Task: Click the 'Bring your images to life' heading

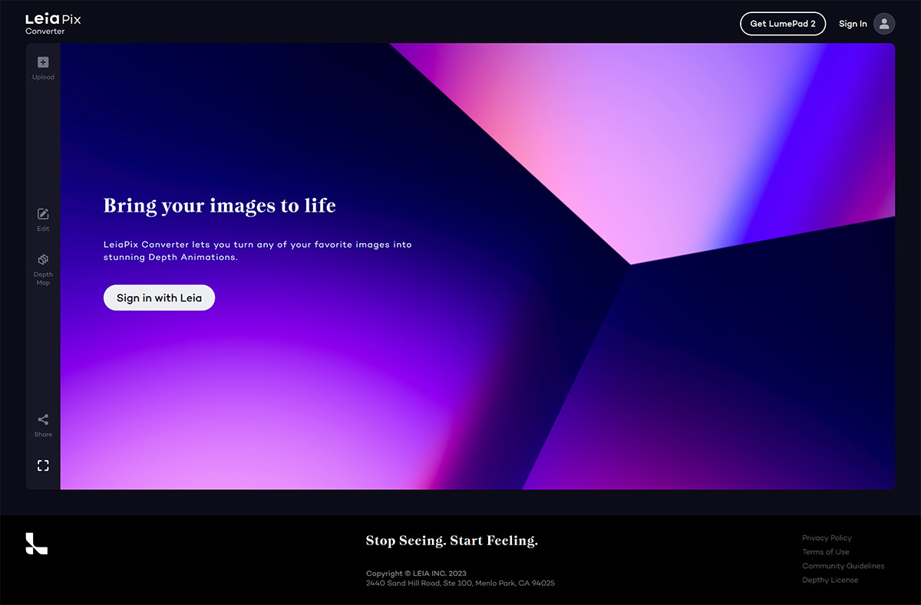Action: point(220,206)
